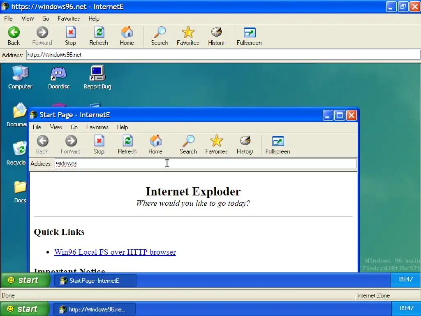Maximize the Start Page window

[340, 115]
